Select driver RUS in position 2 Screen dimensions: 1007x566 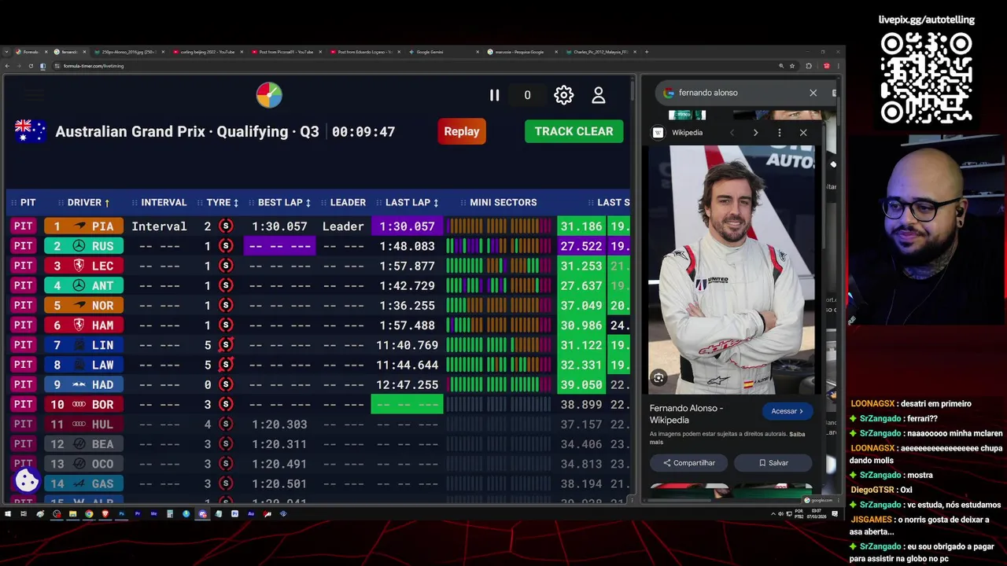tap(83, 246)
